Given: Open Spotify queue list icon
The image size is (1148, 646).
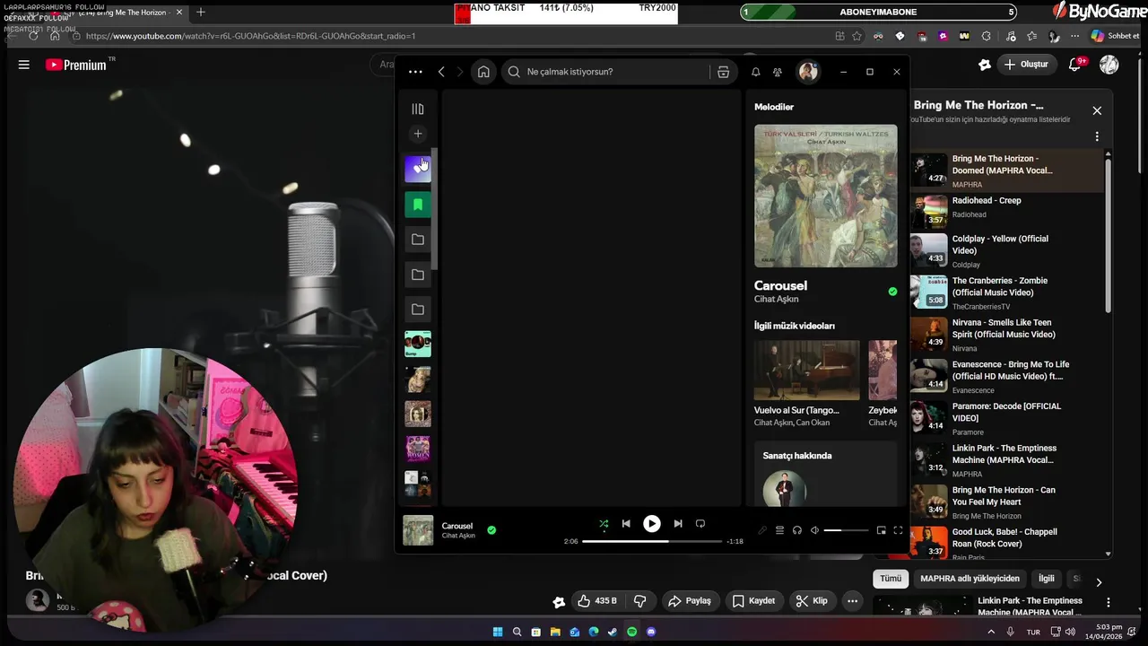Looking at the screenshot, I should 779,530.
